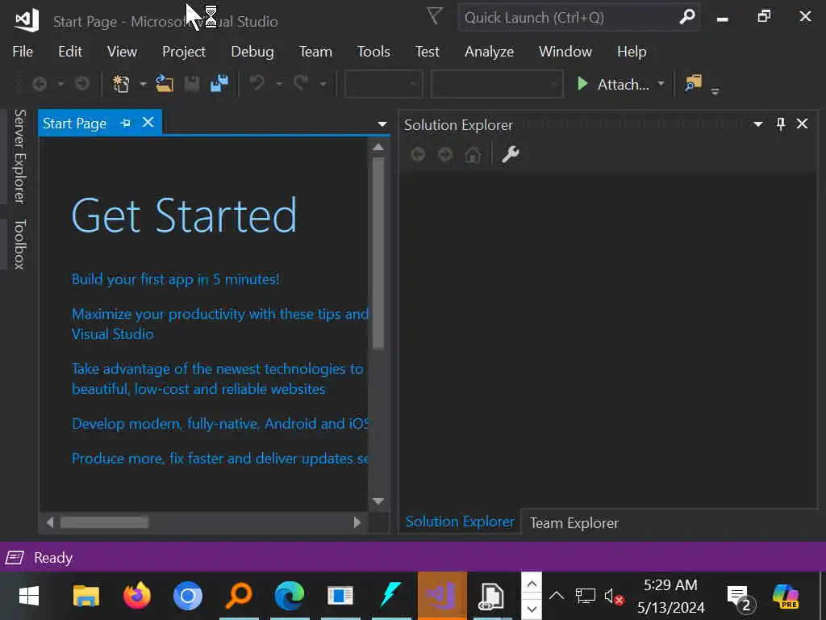The height and width of the screenshot is (620, 826).
Task: Click Solution Explorer Forward arrow icon
Action: [x=445, y=154]
